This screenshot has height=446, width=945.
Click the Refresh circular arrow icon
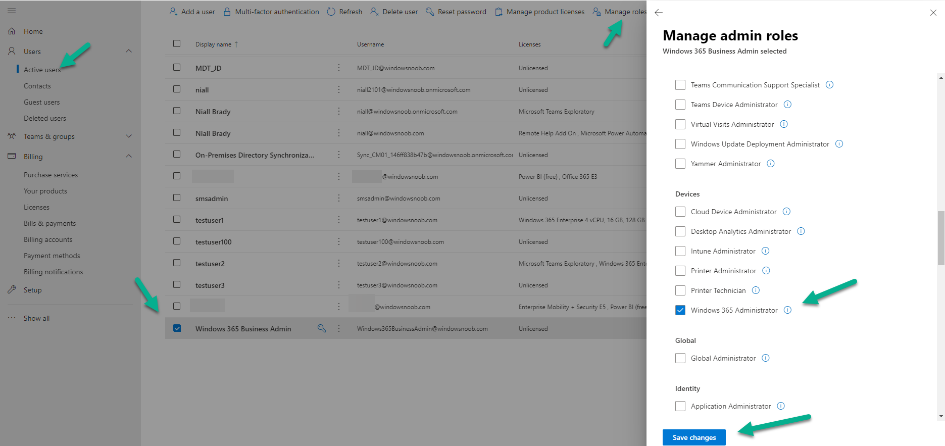331,12
